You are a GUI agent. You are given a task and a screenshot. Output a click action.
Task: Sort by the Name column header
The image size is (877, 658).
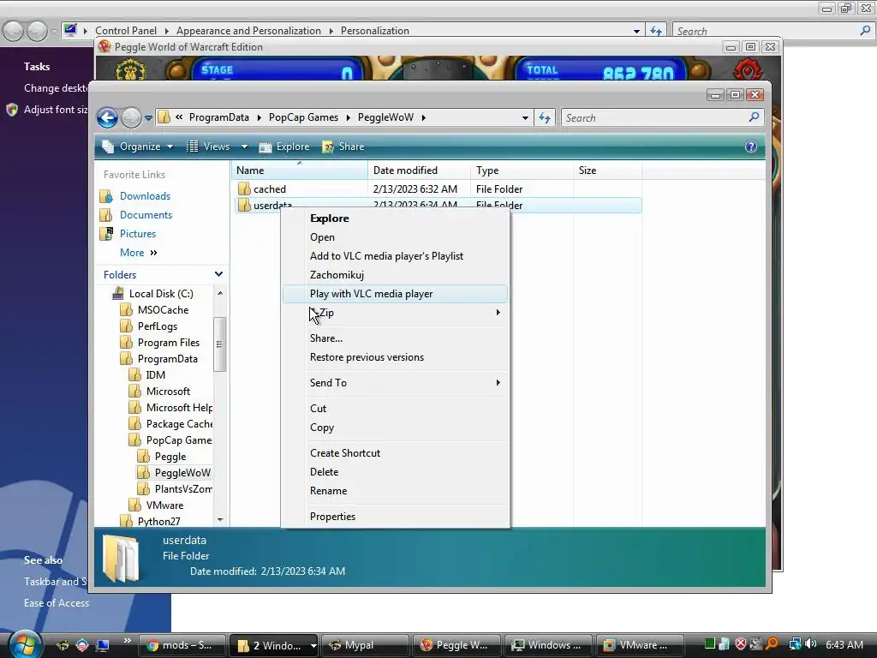pyautogui.click(x=299, y=170)
